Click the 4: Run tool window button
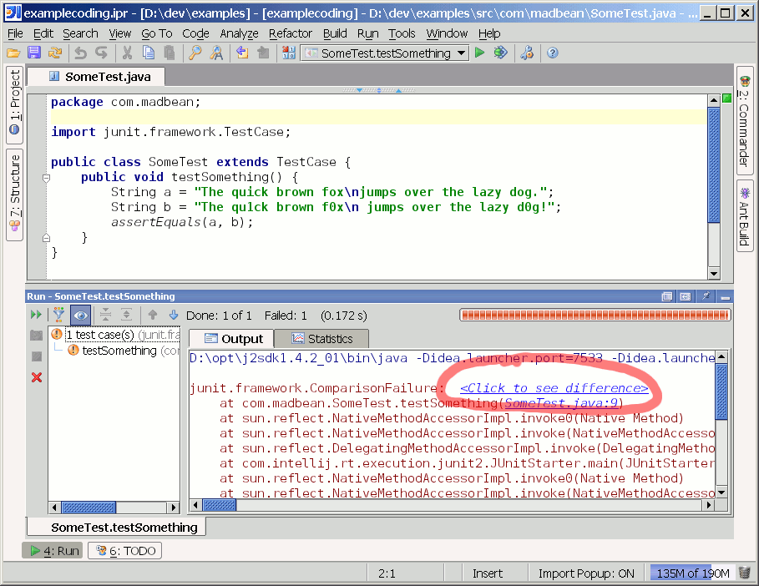Image resolution: width=759 pixels, height=586 pixels. click(x=53, y=551)
